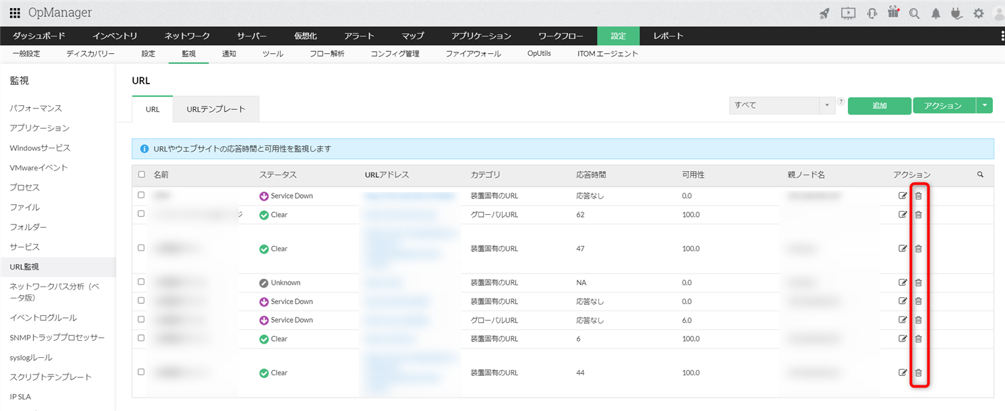Click the info icon in the blue banner
The width and height of the screenshot is (1005, 411).
pos(144,149)
